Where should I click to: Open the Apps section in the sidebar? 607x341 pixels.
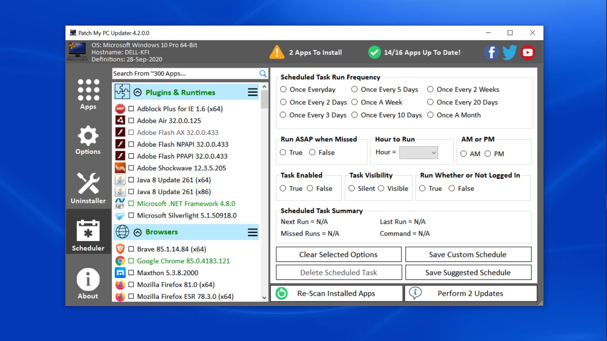88,94
